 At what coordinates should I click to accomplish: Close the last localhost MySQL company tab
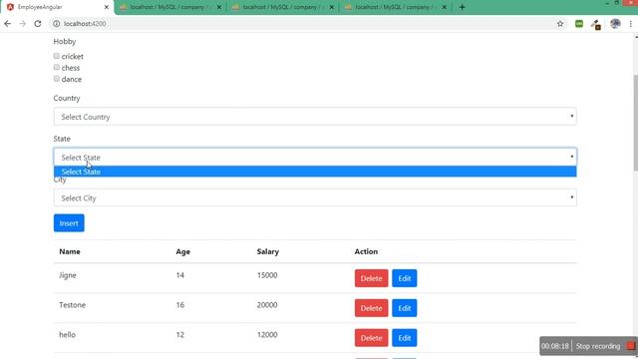[445, 7]
